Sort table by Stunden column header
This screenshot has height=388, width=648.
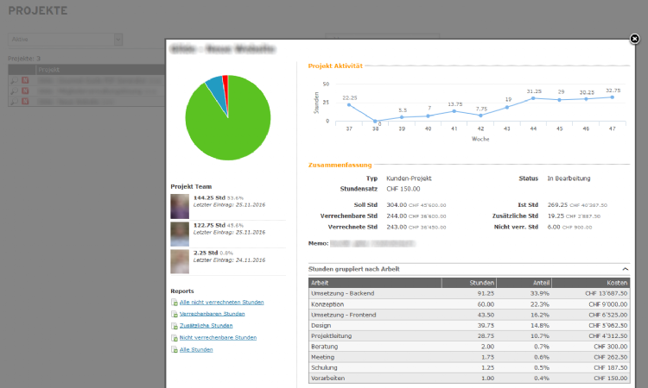481,281
